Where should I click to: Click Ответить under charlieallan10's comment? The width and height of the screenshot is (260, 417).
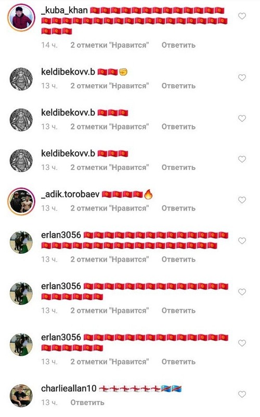87,402
